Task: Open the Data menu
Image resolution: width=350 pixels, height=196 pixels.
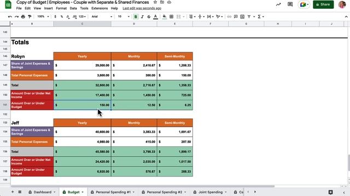Action: (73, 8)
